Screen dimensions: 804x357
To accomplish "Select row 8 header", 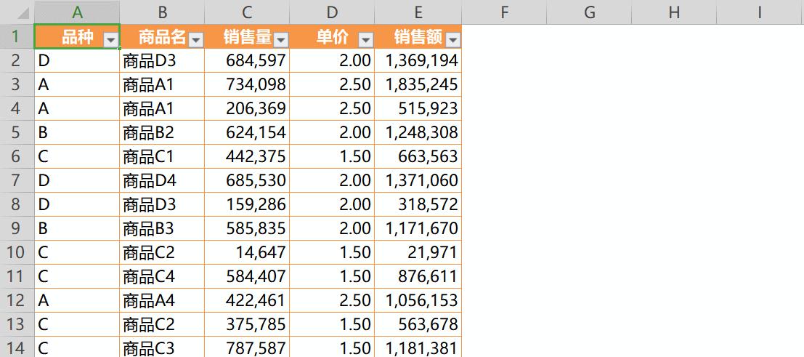I will (x=17, y=204).
